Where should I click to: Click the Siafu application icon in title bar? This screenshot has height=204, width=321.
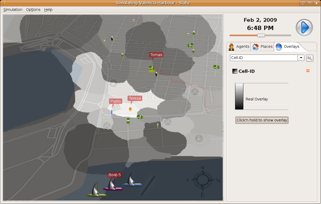(x=4, y=3)
